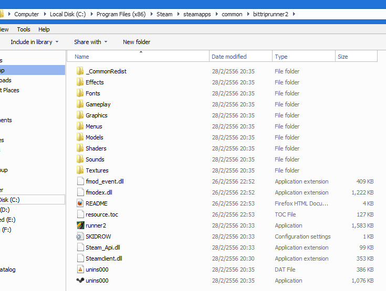The width and height of the screenshot is (386, 291).
Task: Select the Models folder icon
Action: (x=80, y=137)
